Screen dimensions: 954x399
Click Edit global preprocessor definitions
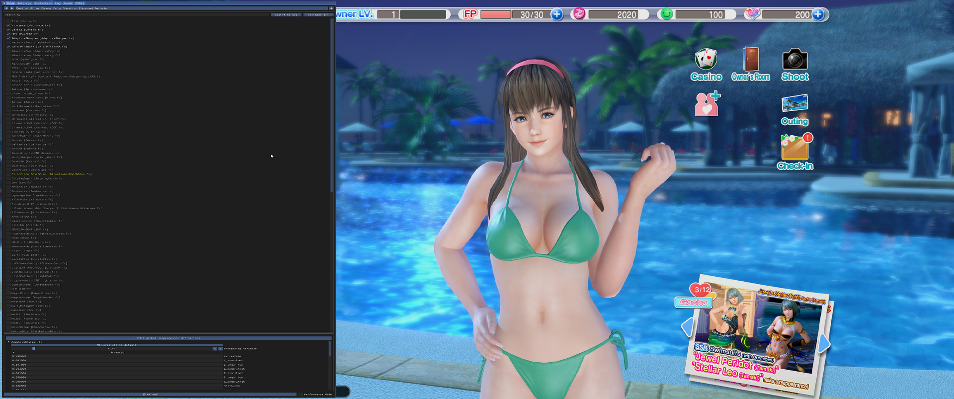(x=168, y=338)
